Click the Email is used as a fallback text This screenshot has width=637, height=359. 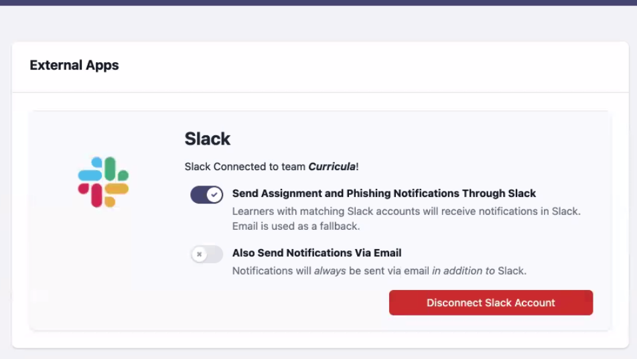296,226
